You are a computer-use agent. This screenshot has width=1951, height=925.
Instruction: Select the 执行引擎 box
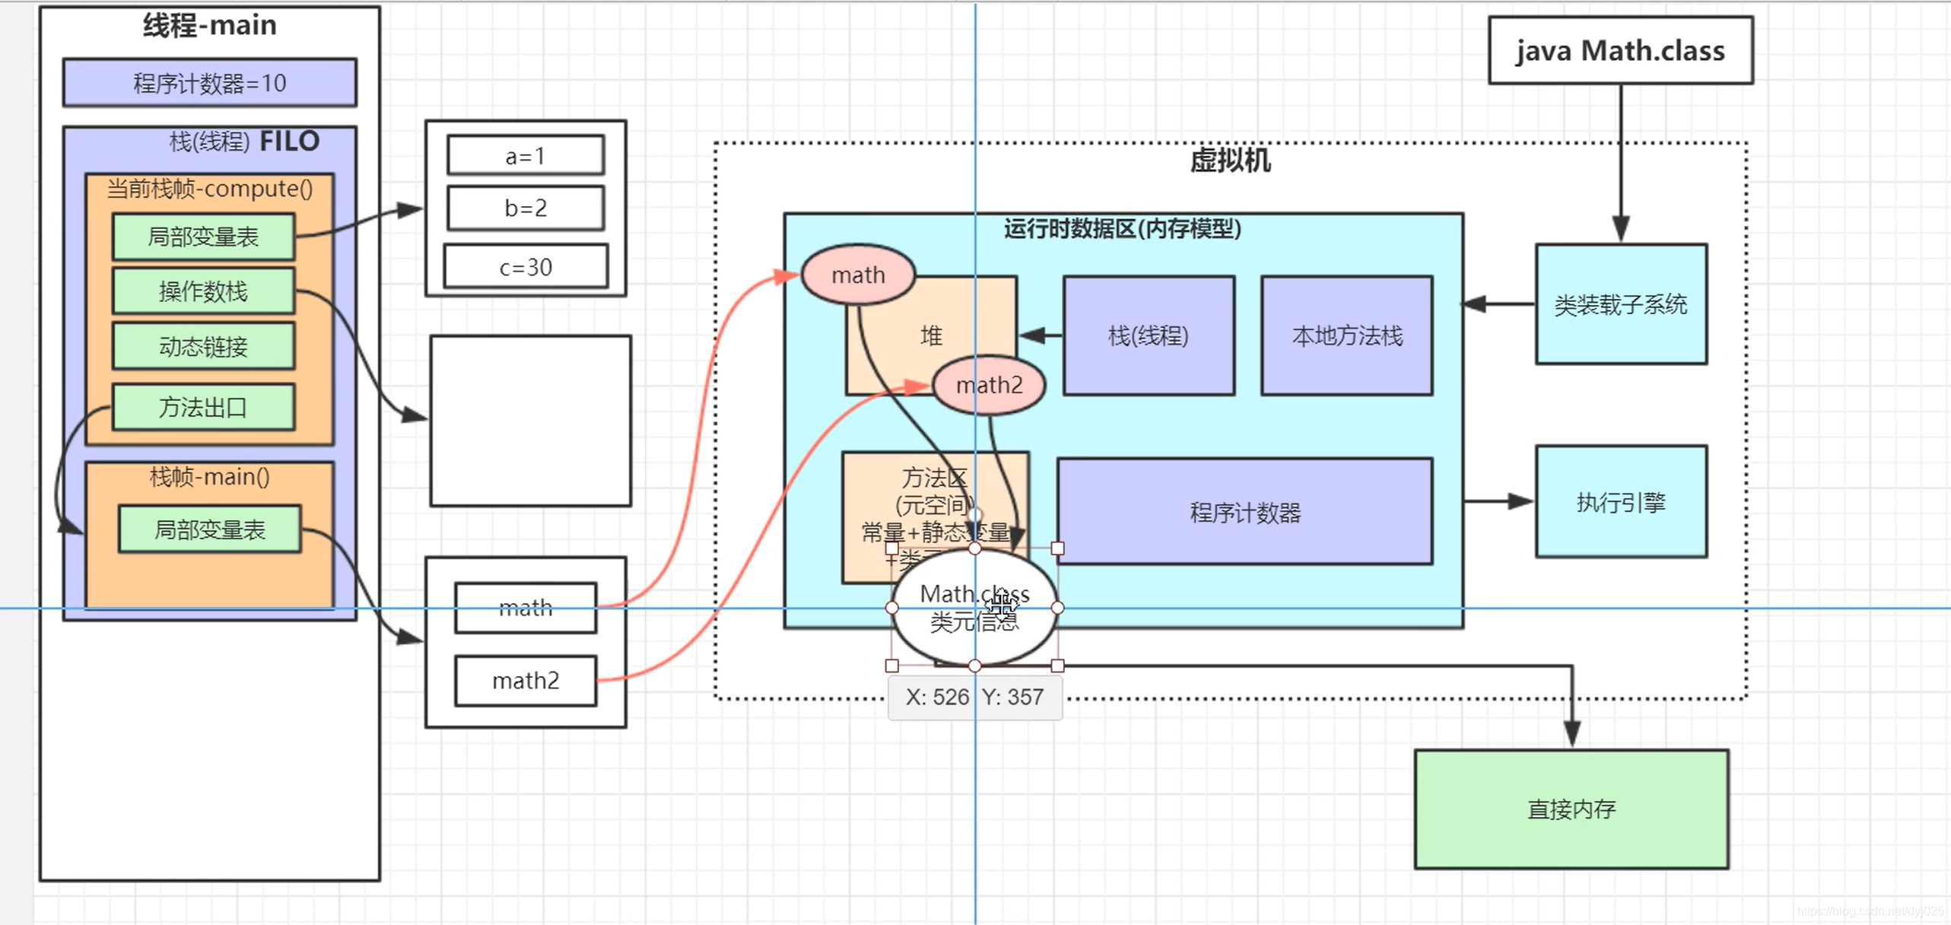(1621, 502)
